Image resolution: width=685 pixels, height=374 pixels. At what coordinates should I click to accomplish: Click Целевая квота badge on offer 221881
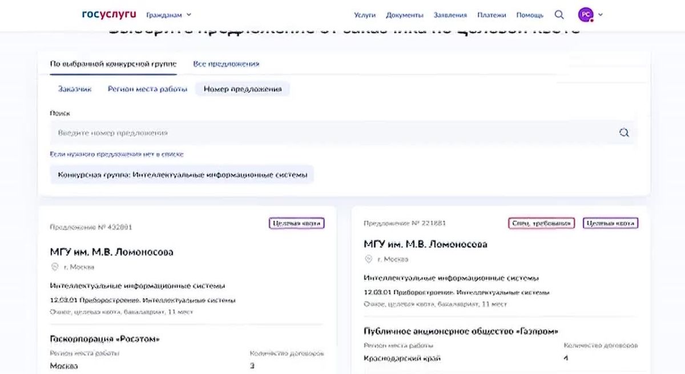pos(611,223)
